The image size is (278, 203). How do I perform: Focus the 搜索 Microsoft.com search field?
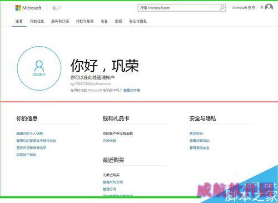click(x=182, y=8)
